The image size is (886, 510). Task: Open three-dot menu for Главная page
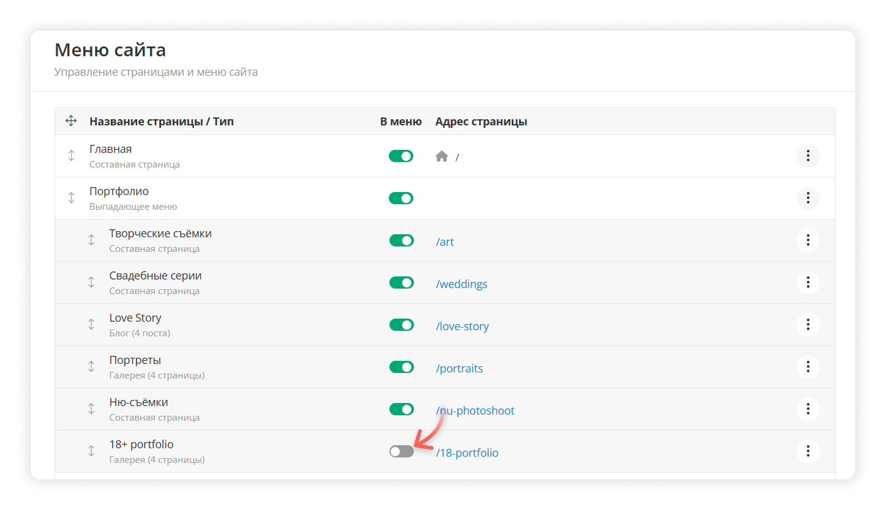point(808,156)
